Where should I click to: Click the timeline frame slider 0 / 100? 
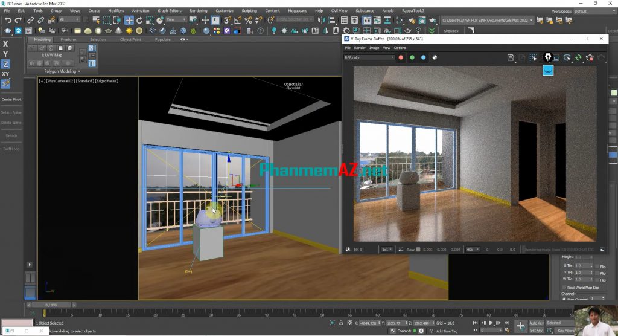[51, 305]
